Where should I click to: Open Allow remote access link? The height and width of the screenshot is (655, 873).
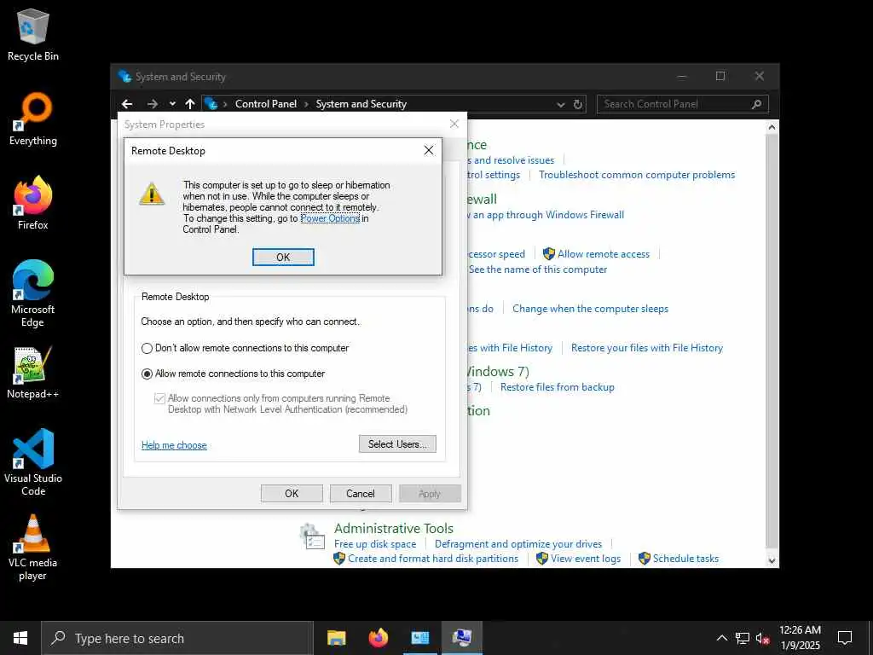pos(604,254)
